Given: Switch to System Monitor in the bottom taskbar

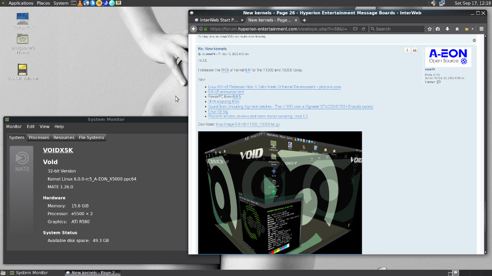Looking at the screenshot, I should coord(29,273).
